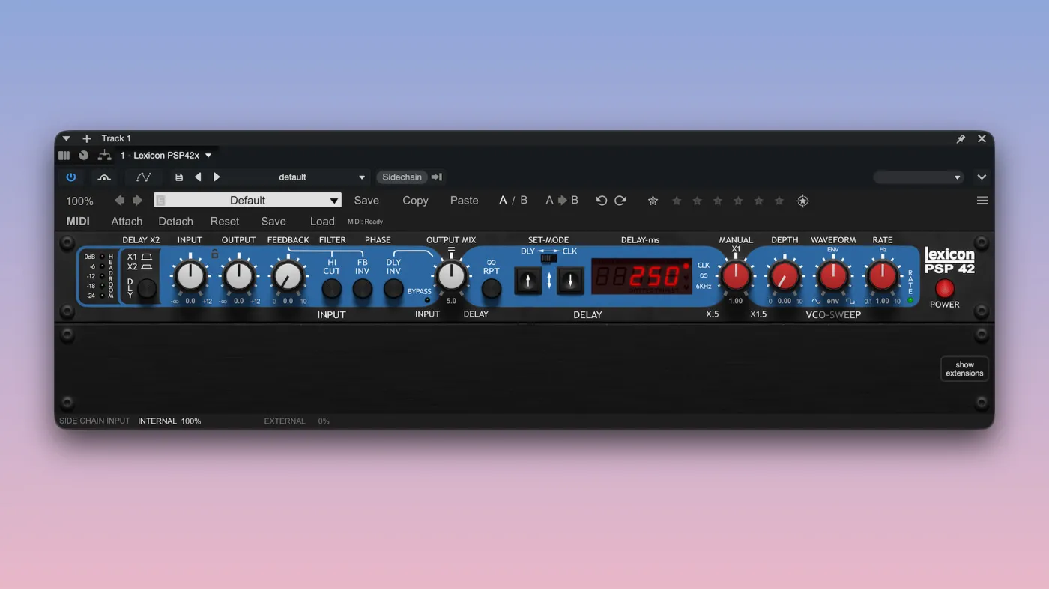Screen dimensions: 1049x589
Task: Click the Paste button
Action: point(464,201)
